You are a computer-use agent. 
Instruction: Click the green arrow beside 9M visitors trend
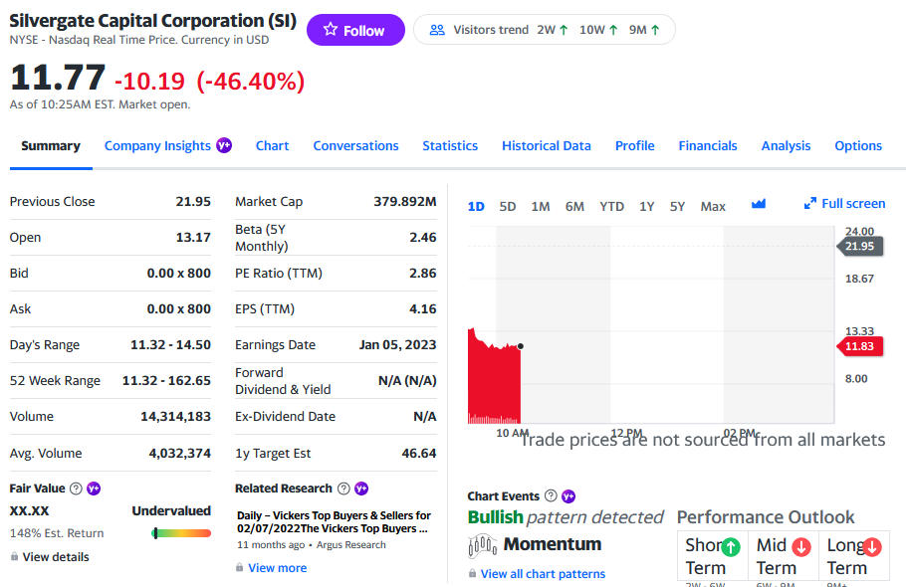click(655, 30)
